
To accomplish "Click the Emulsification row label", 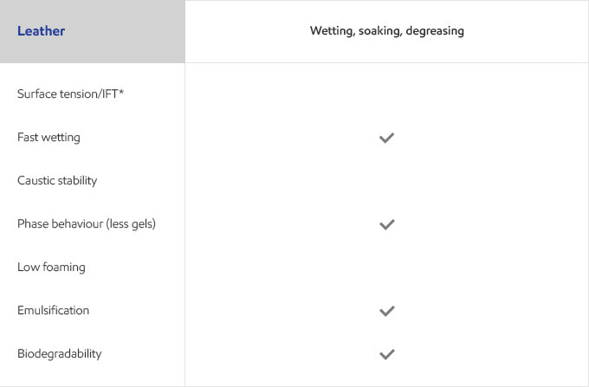I will pyautogui.click(x=53, y=311).
